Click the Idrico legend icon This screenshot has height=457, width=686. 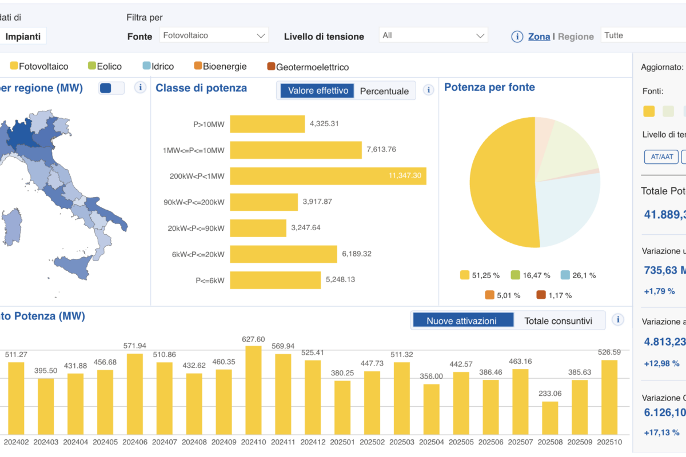pos(146,66)
